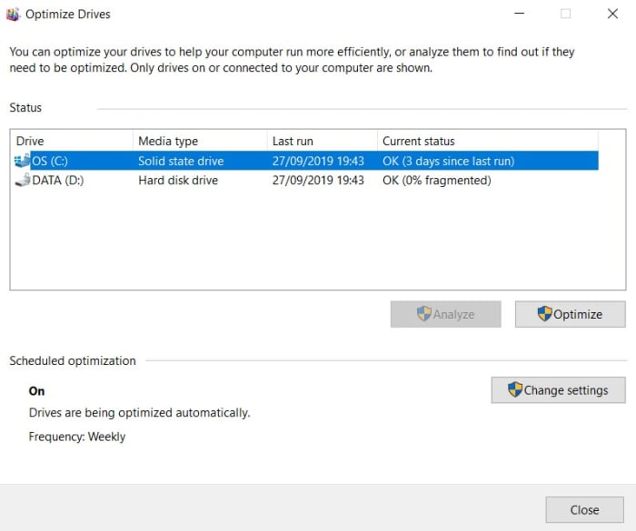636x531 pixels.
Task: Click the Hard disk drive media type cell
Action: point(178,181)
